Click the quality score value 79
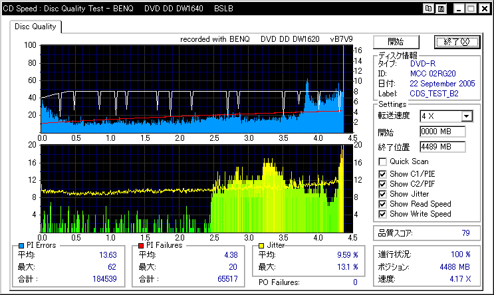Image resolution: width=494 pixels, height=295 pixels. (465, 233)
